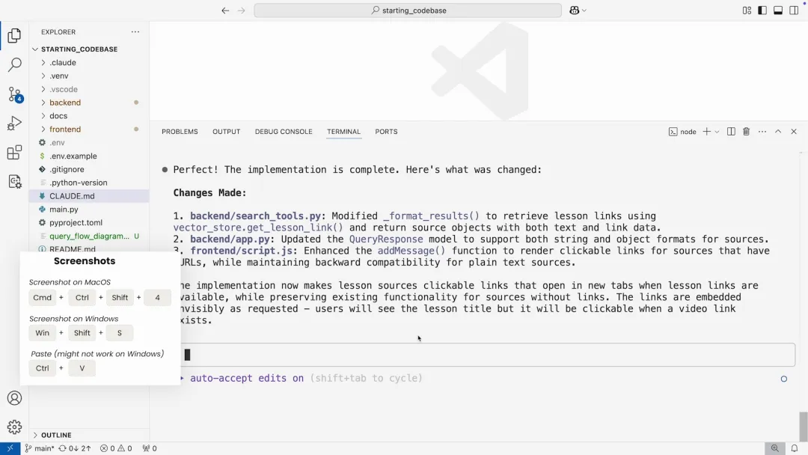Toggle the primary sidebar visibility
The height and width of the screenshot is (455, 808).
click(762, 10)
